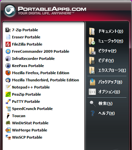Start FreeCommander 2009 Portable by its label

pos(41,51)
